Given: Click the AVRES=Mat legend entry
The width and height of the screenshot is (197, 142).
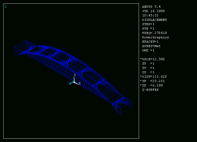Looking at the screenshot, I should tap(151, 46).
